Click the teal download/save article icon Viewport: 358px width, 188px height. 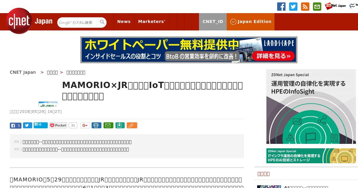point(120,125)
